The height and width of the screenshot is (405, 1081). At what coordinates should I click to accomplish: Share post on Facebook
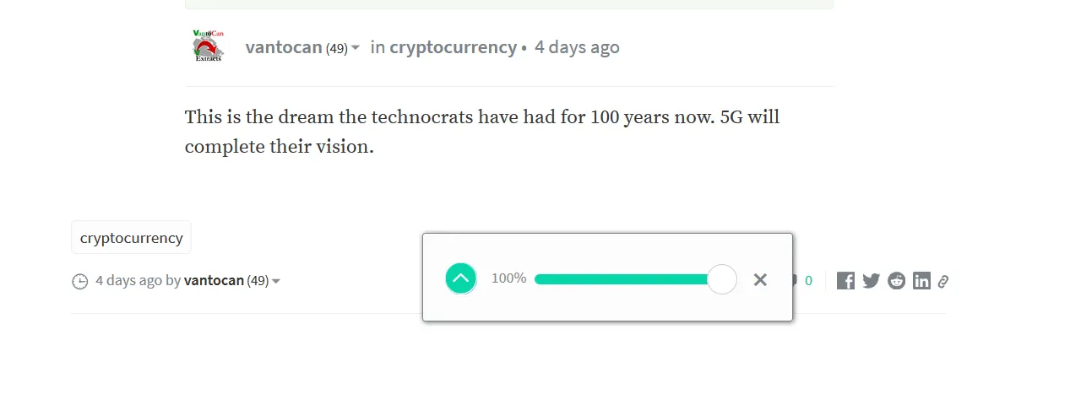coord(845,281)
